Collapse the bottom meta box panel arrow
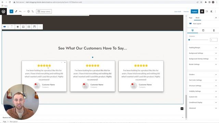The height and width of the screenshot is (123, 219). tap(183, 118)
